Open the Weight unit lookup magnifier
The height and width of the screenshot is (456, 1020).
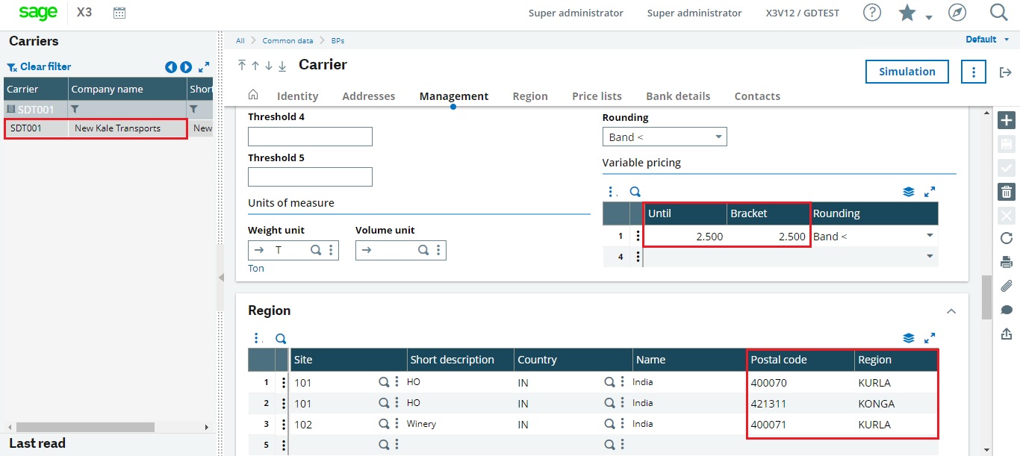(x=315, y=250)
